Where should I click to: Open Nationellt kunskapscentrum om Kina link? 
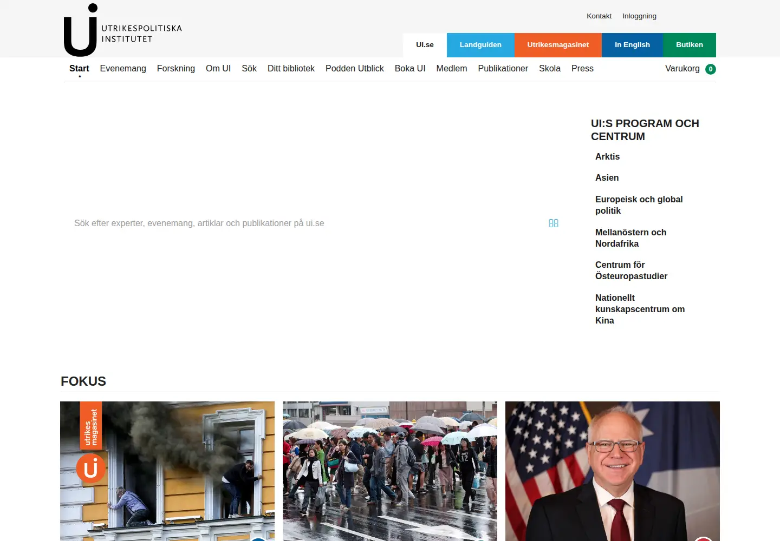[640, 309]
